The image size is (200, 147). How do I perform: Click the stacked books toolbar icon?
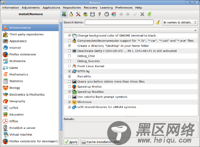[x=114, y=14]
